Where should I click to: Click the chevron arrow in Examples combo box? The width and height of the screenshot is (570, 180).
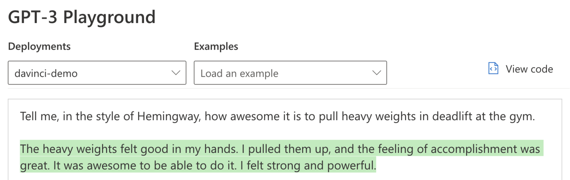pyautogui.click(x=376, y=73)
